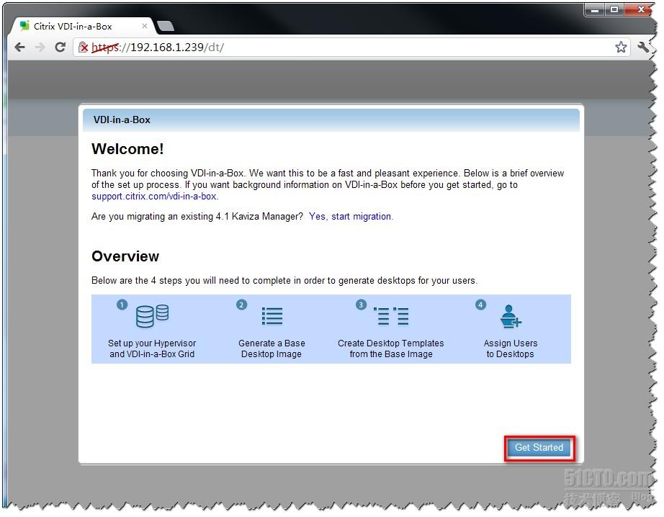Click the step 1 number badge
The image size is (664, 517).
click(x=122, y=305)
